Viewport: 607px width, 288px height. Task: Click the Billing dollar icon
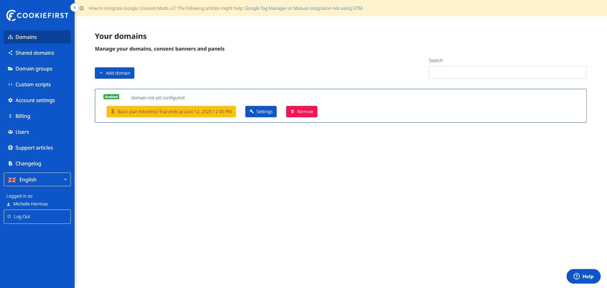pyautogui.click(x=10, y=116)
